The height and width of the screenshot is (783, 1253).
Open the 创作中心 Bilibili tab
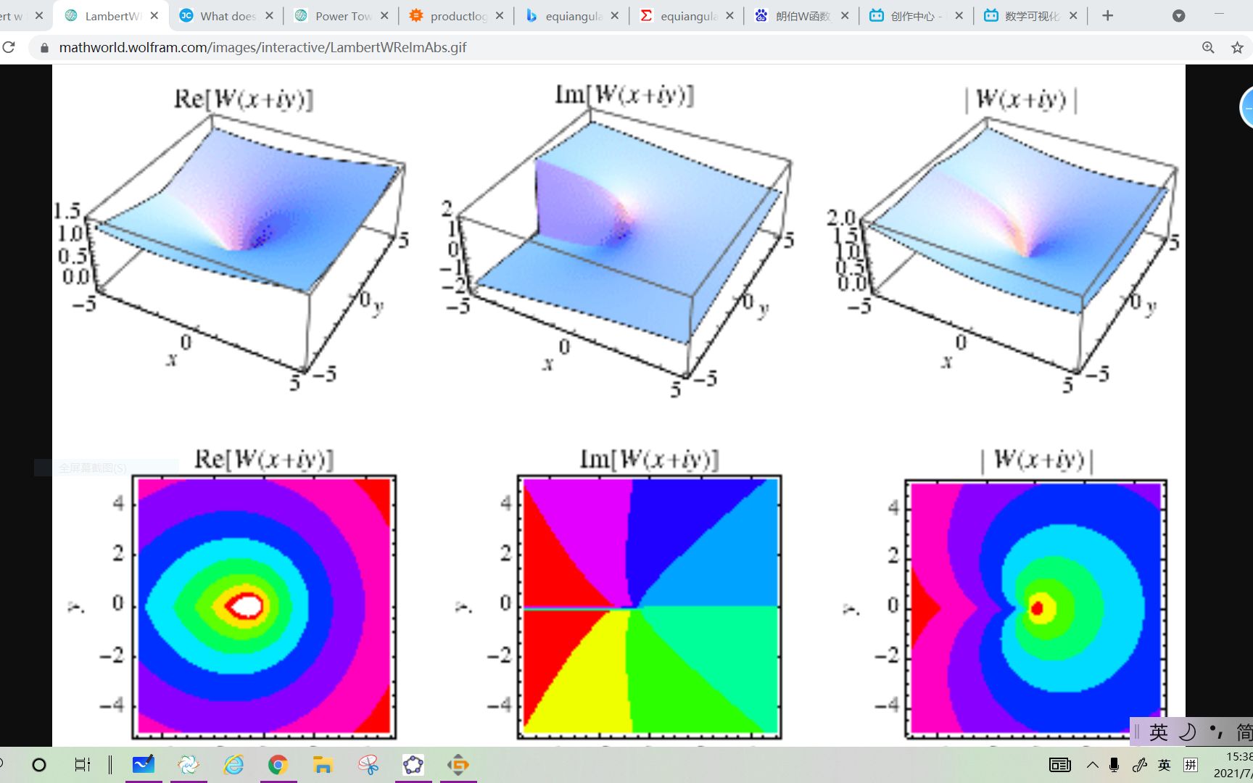(x=915, y=15)
